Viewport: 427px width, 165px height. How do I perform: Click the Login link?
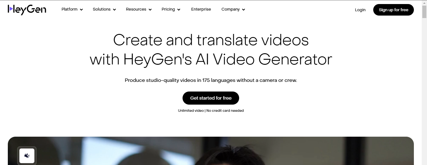click(360, 10)
